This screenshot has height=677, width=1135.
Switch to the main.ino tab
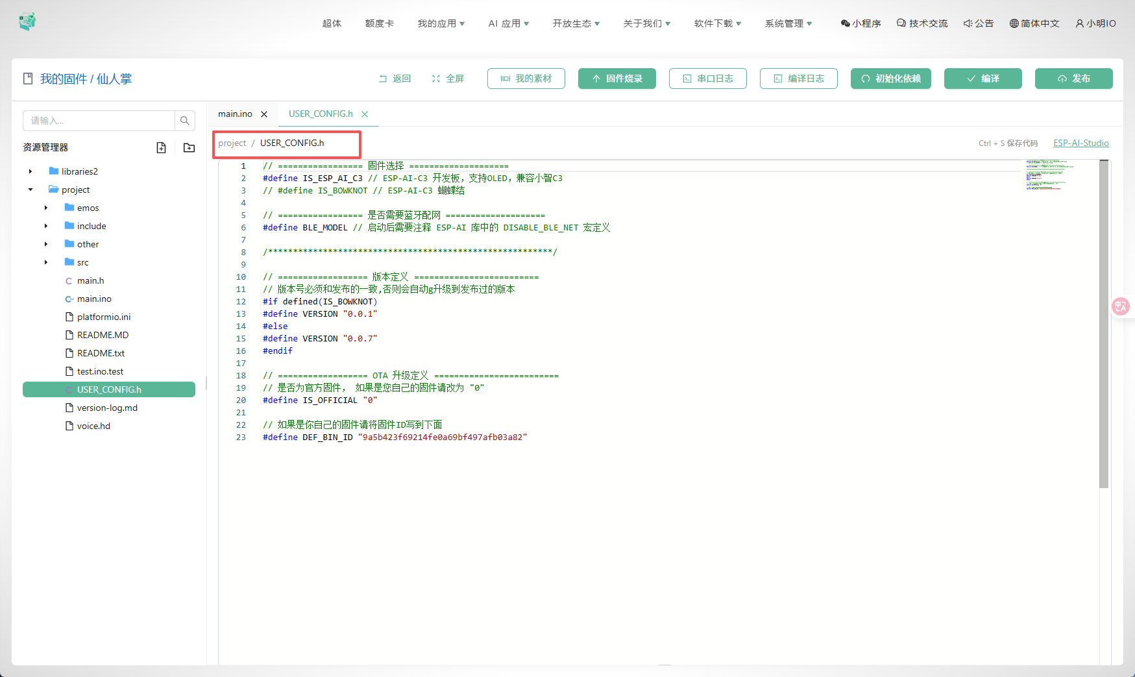pos(235,114)
